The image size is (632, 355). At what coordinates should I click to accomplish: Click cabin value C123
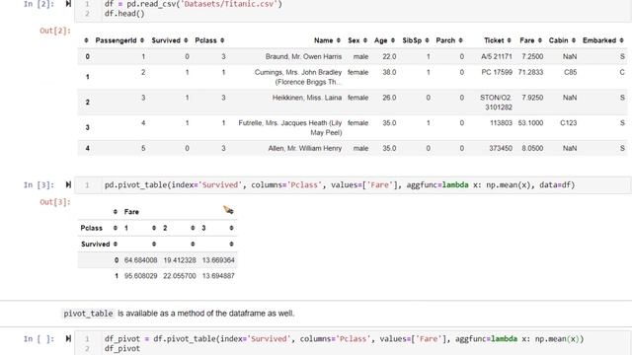click(x=569, y=123)
